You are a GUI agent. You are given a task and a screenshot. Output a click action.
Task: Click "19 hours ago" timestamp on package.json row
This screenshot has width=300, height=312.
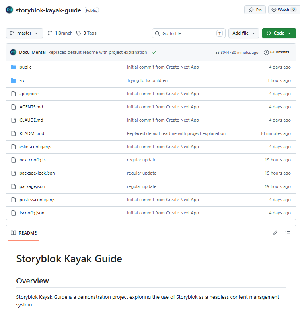277,186
